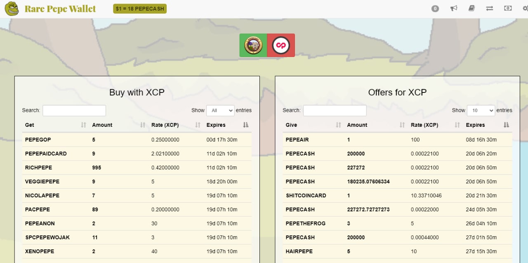Focus the Buy with XCP search field
The width and height of the screenshot is (528, 263).
pyautogui.click(x=74, y=110)
